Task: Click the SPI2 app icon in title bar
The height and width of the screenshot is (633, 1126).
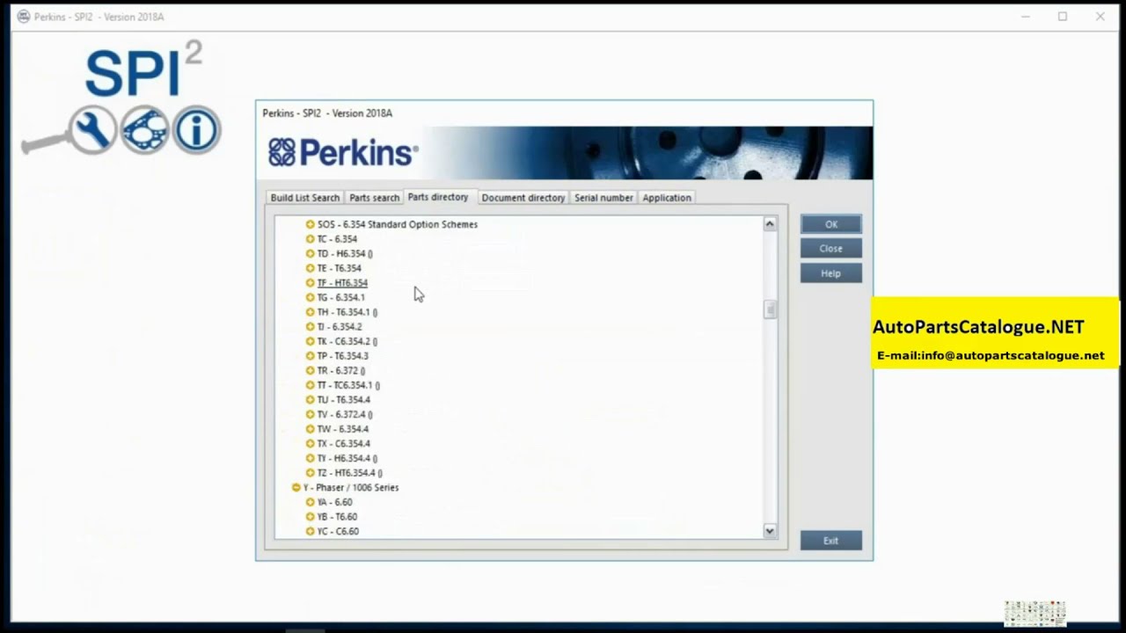Action: pyautogui.click(x=24, y=17)
